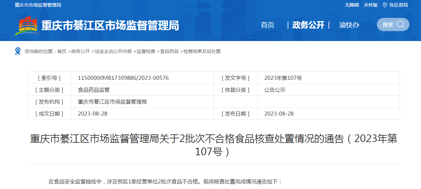
Task: Click the 搜索 search button
Action: (393, 24)
